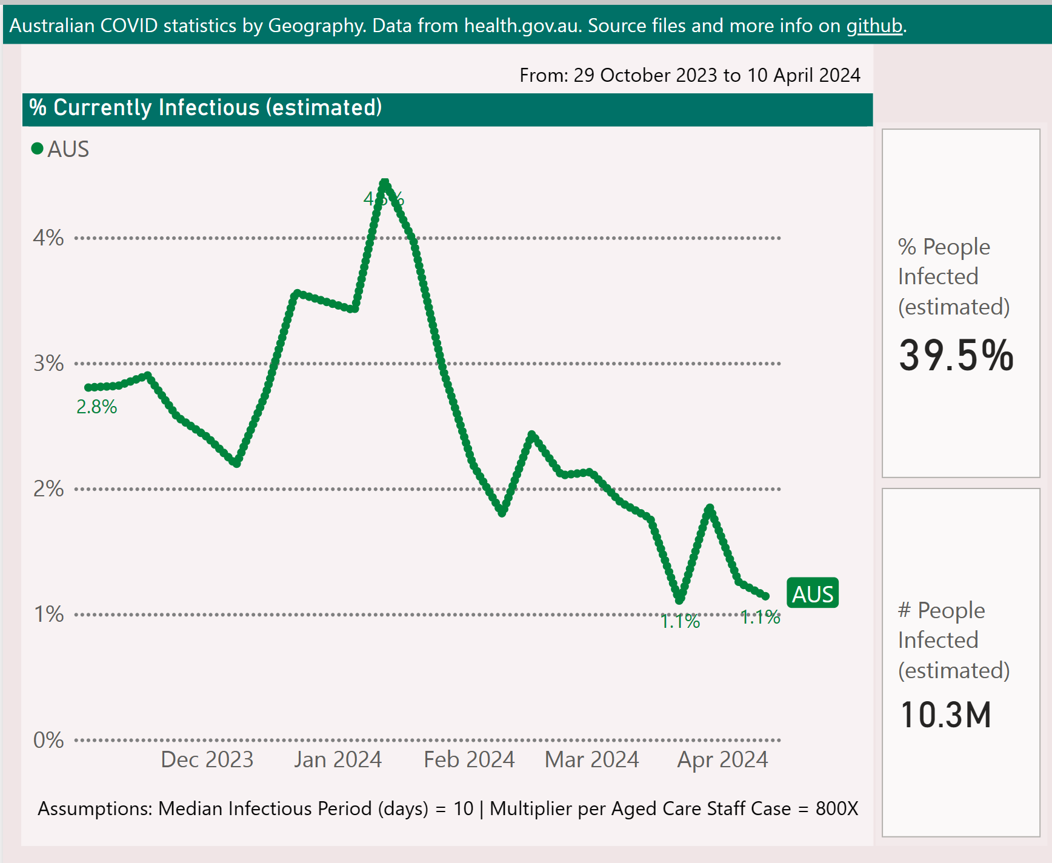Viewport: 1052px width, 863px height.
Task: Click the Dec 2023 axis label
Action: pos(207,759)
